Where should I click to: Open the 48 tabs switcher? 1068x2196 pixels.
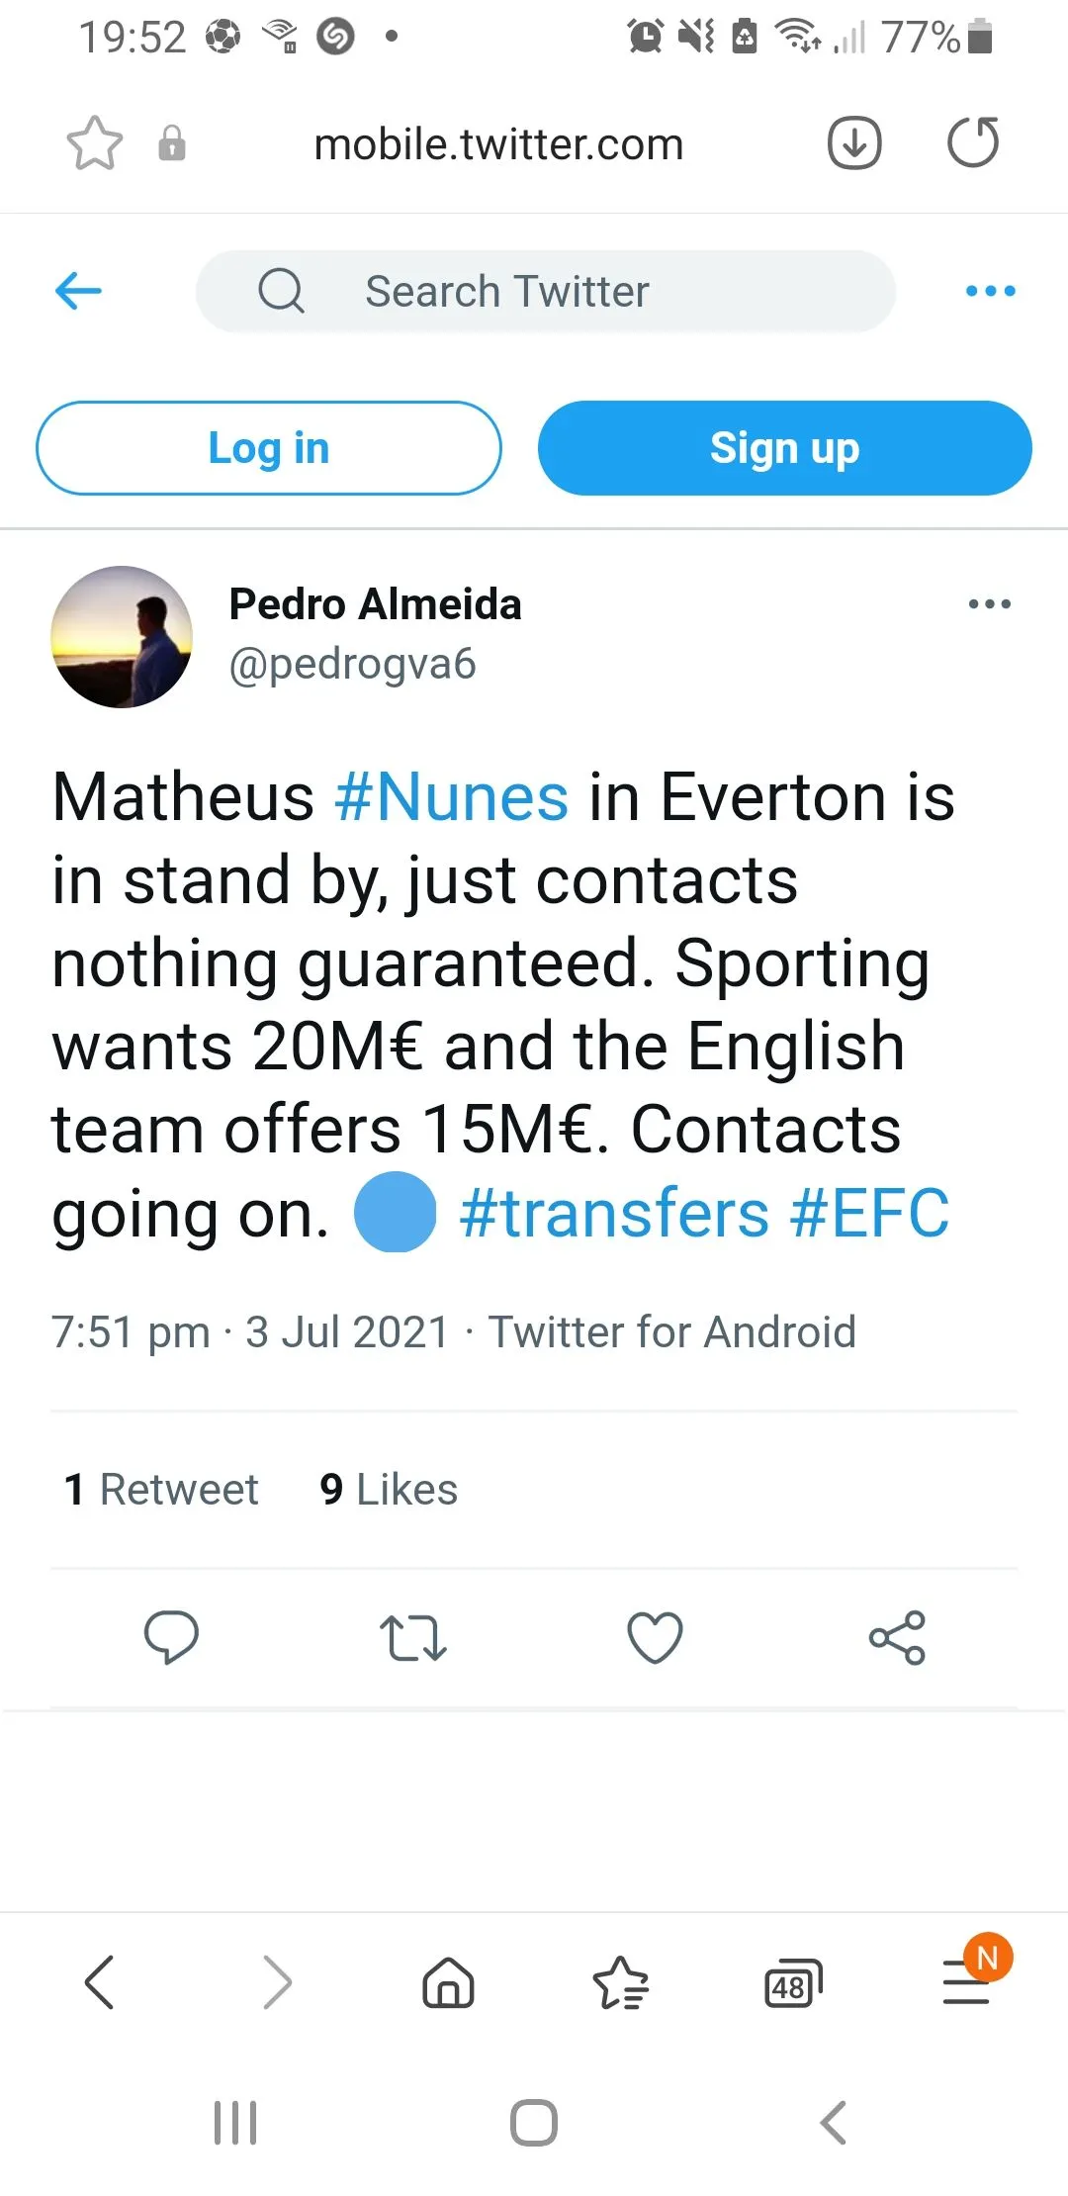point(793,1982)
